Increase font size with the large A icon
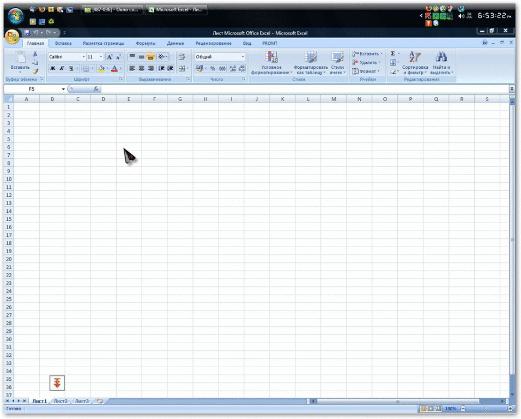The image size is (521, 419). [110, 57]
